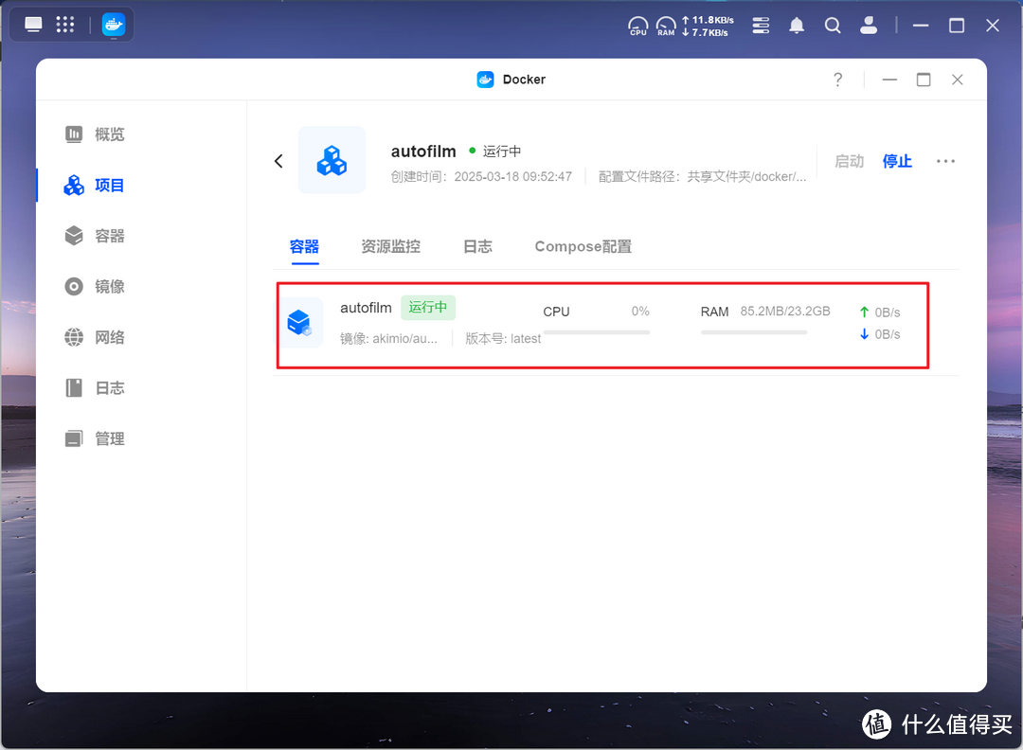Open the search icon in the taskbar
The height and width of the screenshot is (750, 1023).
pyautogui.click(x=833, y=25)
